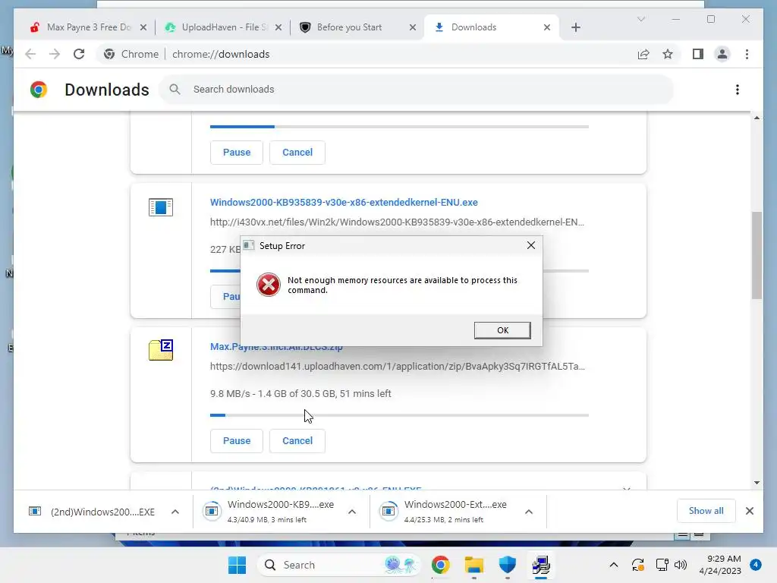Screen dimensions: 777x583
Task: Close the Max Payne 3 tab
Action: 143,27
